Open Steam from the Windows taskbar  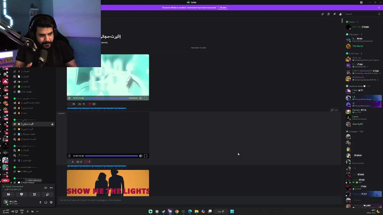[x=163, y=211]
